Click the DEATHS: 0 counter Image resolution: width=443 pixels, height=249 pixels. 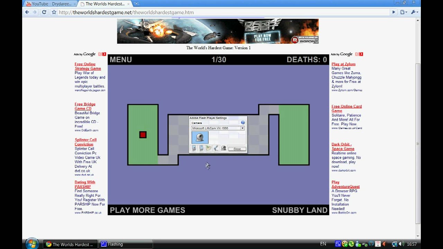point(307,59)
